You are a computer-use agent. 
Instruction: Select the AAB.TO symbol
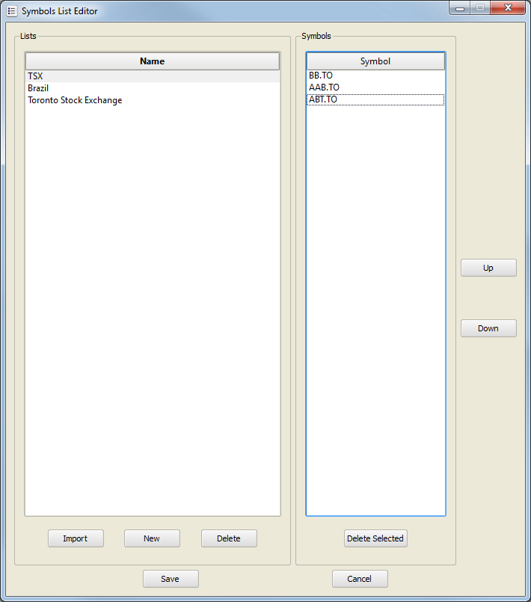tap(324, 87)
